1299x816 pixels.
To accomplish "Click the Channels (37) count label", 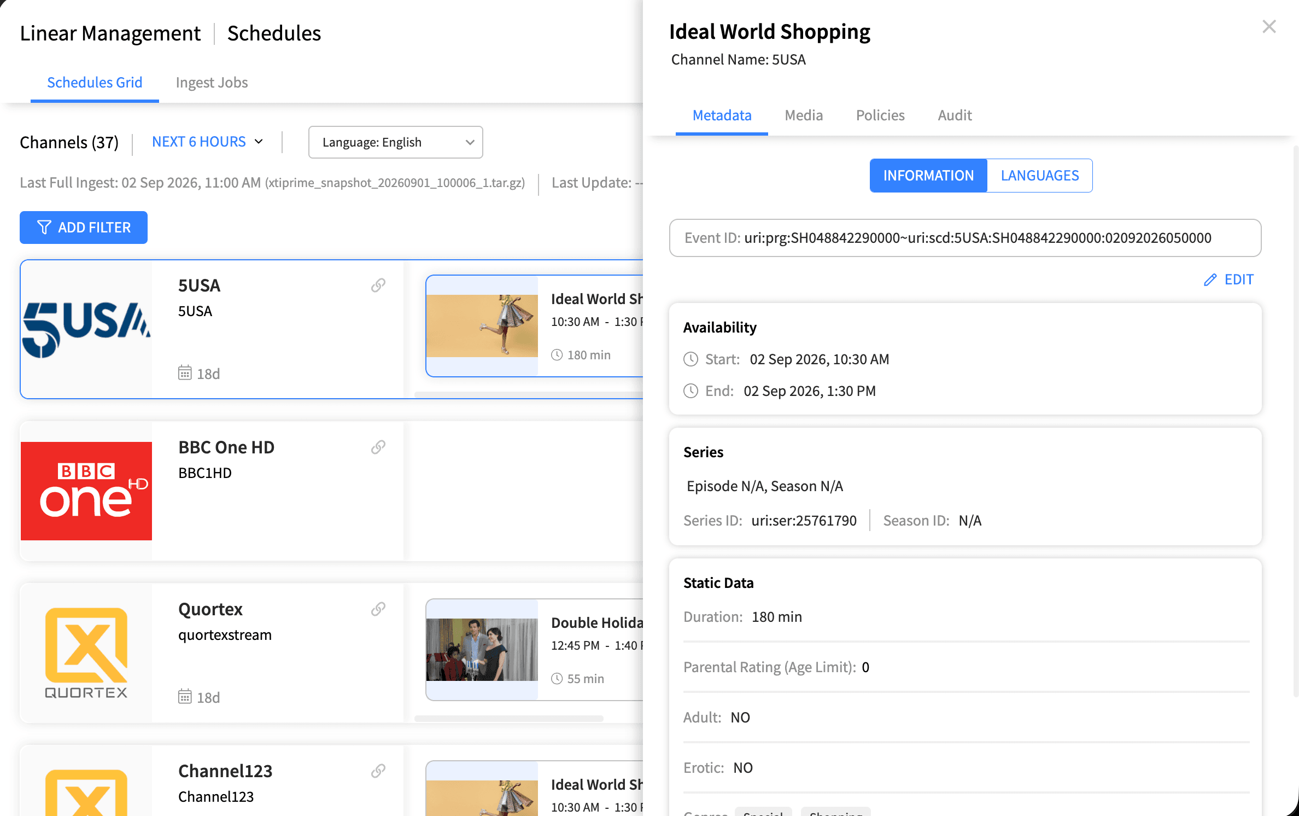I will pyautogui.click(x=69, y=142).
